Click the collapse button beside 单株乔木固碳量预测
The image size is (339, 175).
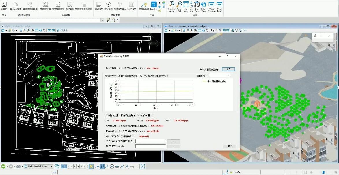tap(228, 69)
